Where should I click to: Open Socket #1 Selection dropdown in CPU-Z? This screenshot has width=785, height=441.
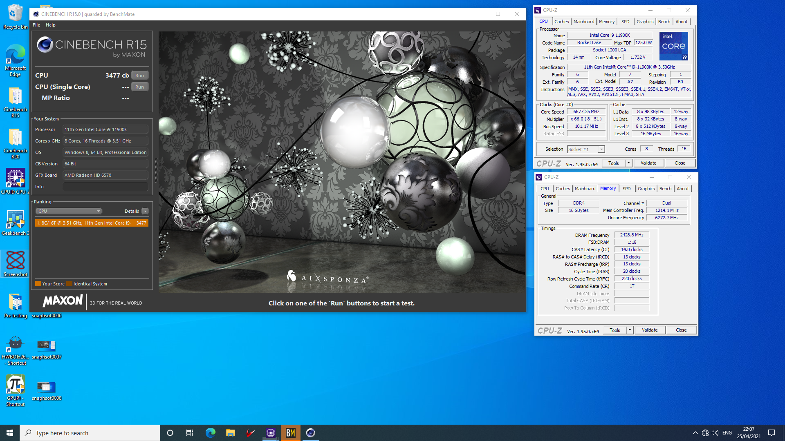tap(586, 149)
